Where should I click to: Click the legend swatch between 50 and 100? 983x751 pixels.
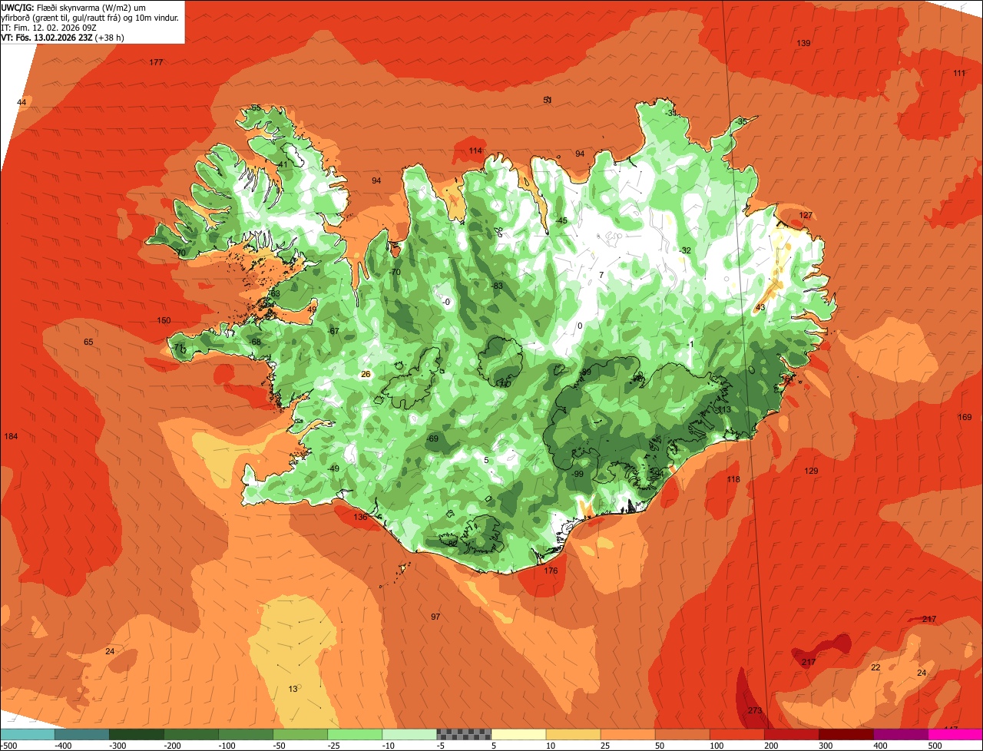[x=682, y=734]
